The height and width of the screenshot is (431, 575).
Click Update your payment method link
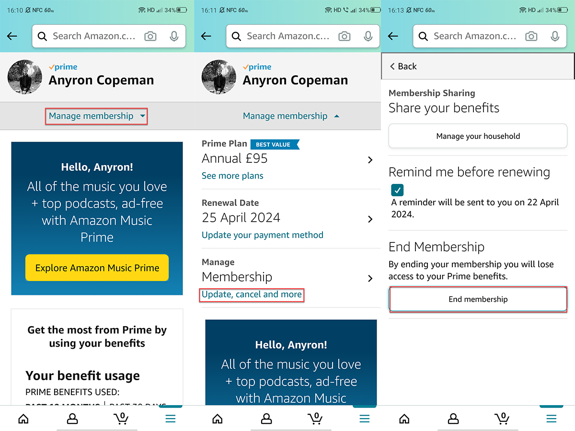263,235
